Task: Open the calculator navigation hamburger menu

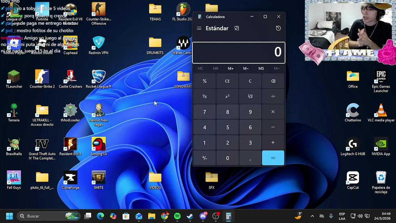Action: tap(199, 28)
